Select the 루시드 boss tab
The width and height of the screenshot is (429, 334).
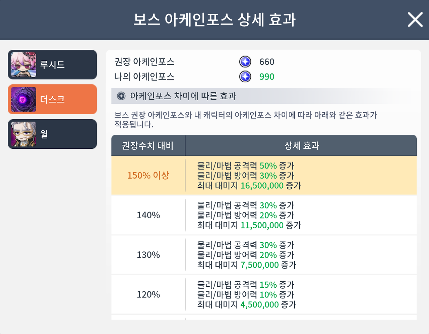click(x=52, y=65)
